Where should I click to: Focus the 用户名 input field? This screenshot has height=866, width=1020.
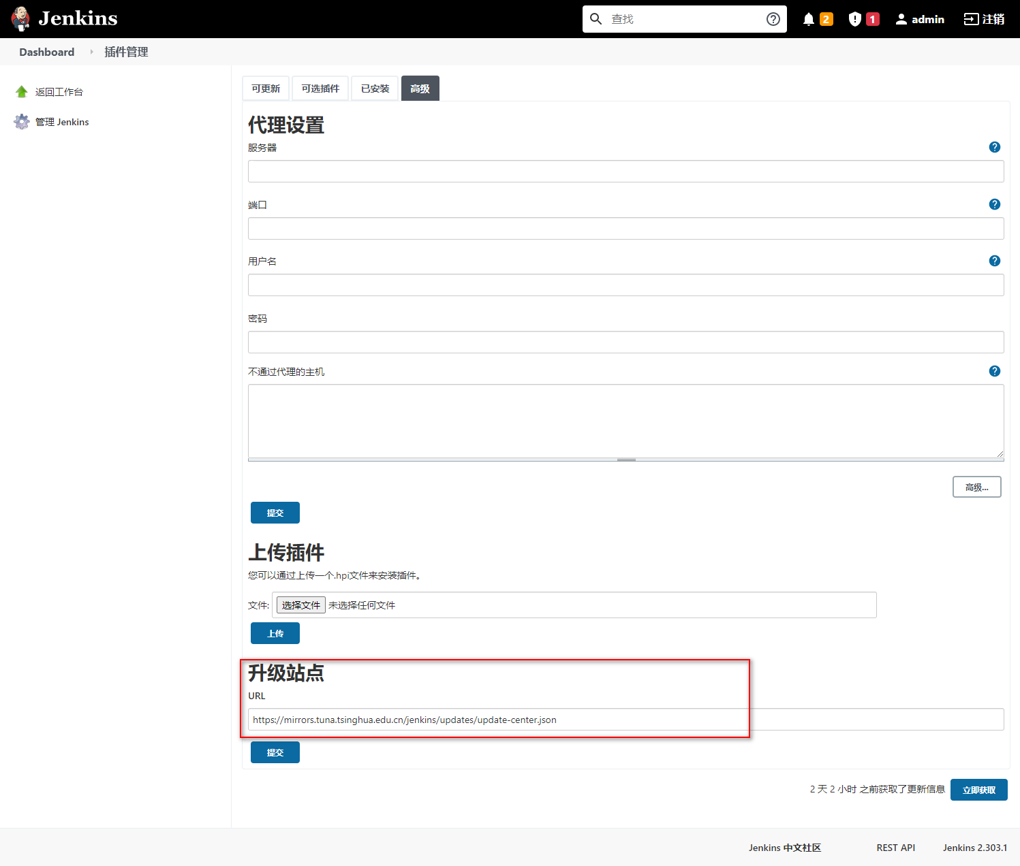click(x=626, y=285)
